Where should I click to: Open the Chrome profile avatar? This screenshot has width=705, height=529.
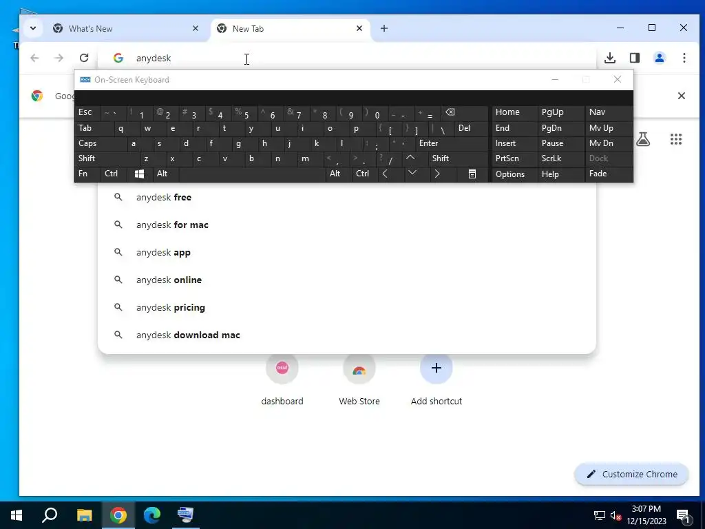click(x=659, y=58)
